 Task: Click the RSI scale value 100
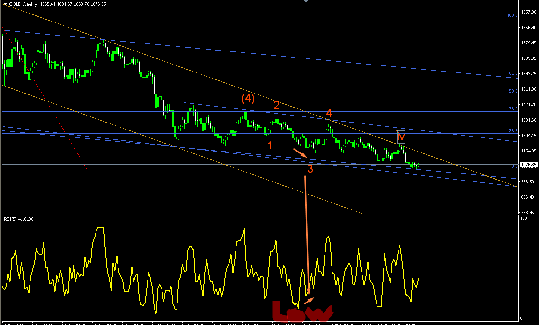click(524, 218)
